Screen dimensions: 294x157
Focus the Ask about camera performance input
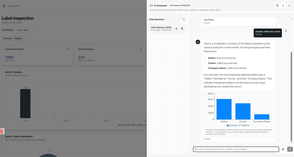click(236, 149)
